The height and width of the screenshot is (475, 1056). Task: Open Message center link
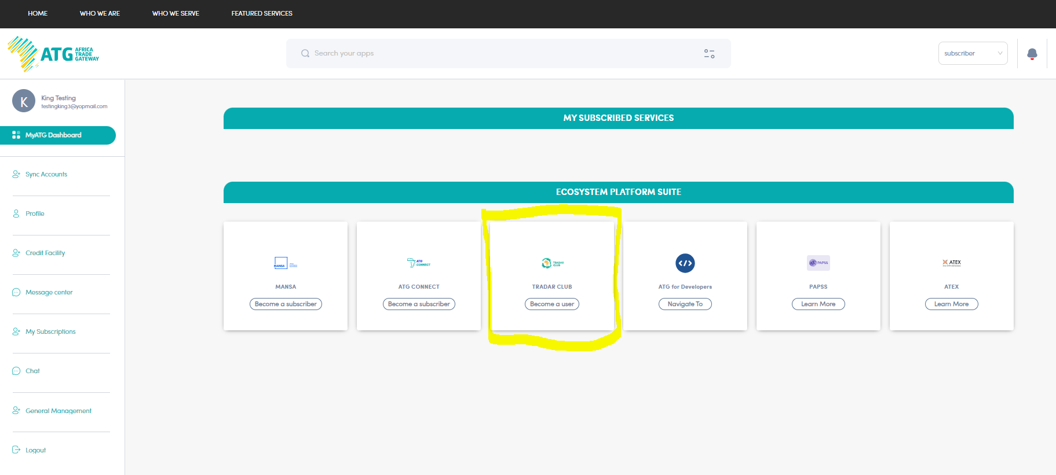(49, 292)
